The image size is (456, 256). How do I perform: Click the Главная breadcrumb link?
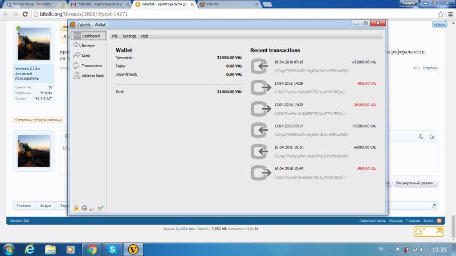pyautogui.click(x=23, y=205)
